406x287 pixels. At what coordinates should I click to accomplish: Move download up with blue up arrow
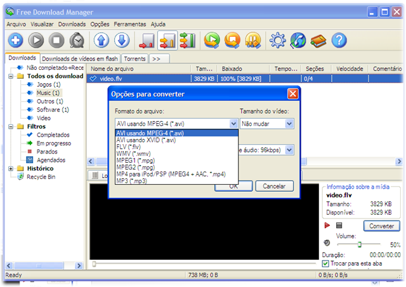[x=101, y=41]
